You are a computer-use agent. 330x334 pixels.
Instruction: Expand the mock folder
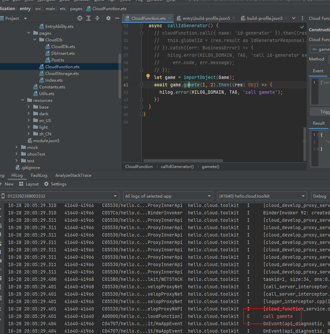tap(17, 148)
